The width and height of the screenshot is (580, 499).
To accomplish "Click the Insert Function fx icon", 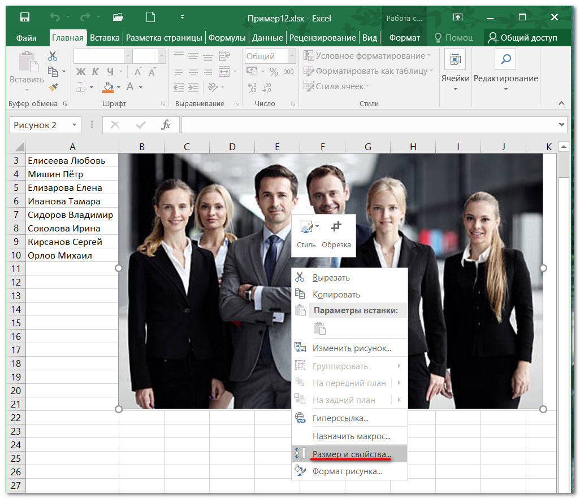I will coord(166,125).
